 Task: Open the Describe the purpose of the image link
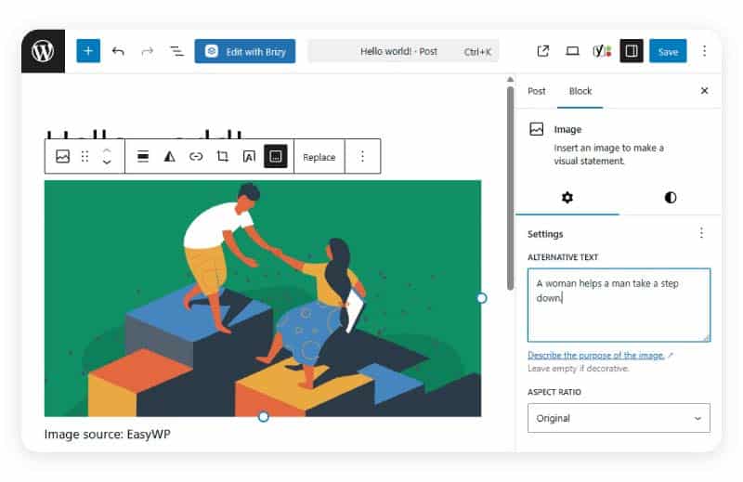596,355
